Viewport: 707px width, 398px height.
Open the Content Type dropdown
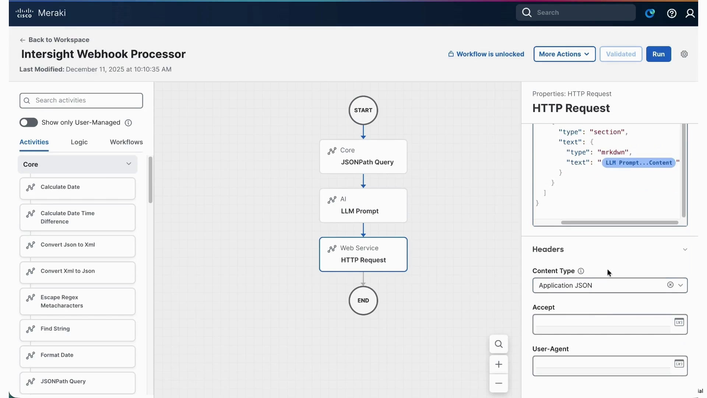tap(680, 285)
